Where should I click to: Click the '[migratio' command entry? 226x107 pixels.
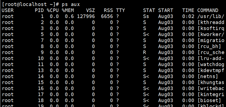[211, 41]
